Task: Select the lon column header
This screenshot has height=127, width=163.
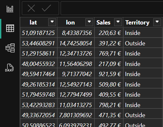Action: 76,22
